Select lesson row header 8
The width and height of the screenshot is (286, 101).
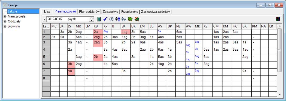[x=46, y=78]
